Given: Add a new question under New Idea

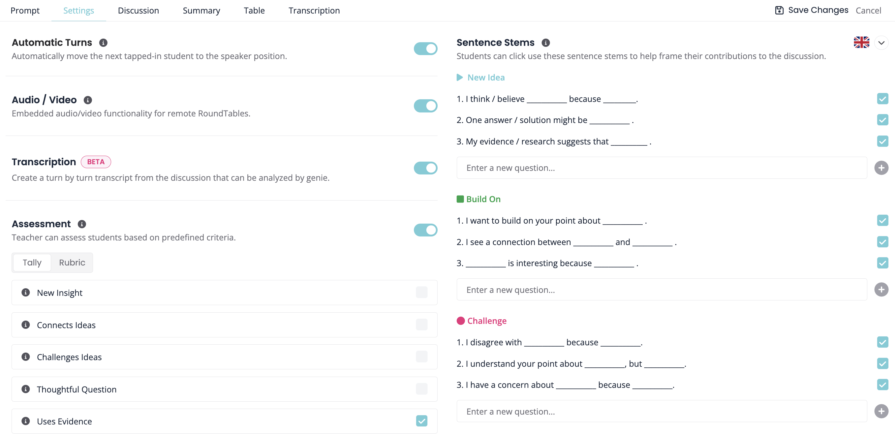Looking at the screenshot, I should coord(881,168).
